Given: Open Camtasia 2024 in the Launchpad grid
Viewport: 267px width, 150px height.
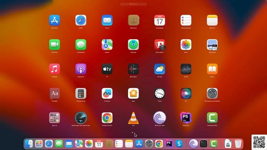Looking at the screenshot, I should point(212,117).
